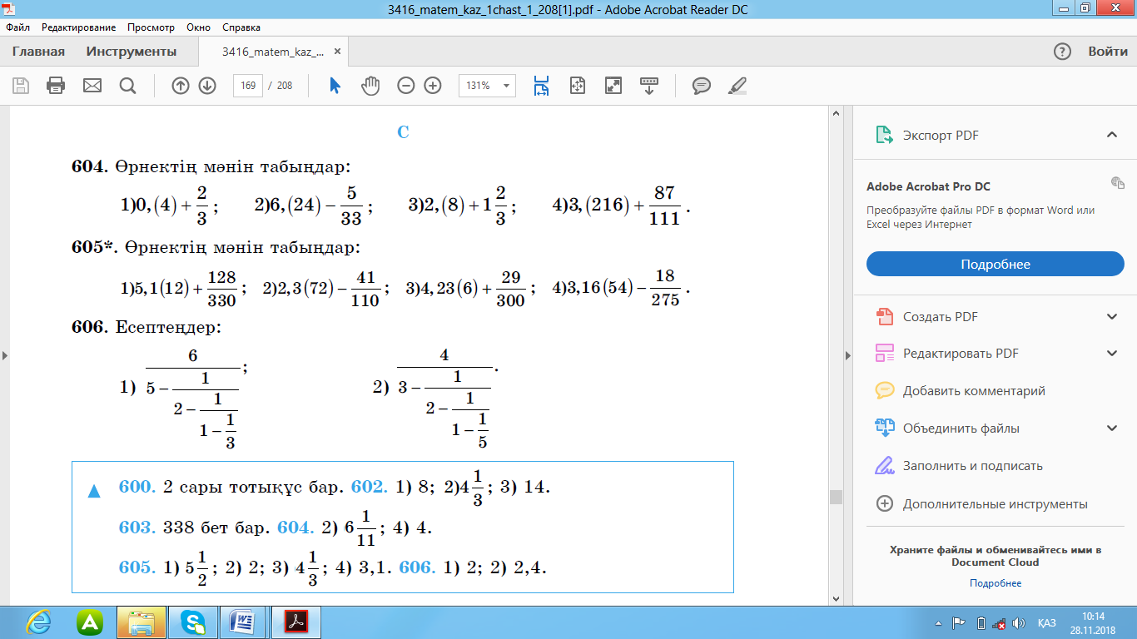This screenshot has height=639, width=1137.
Task: Click the Save file icon
Action: (x=21, y=85)
